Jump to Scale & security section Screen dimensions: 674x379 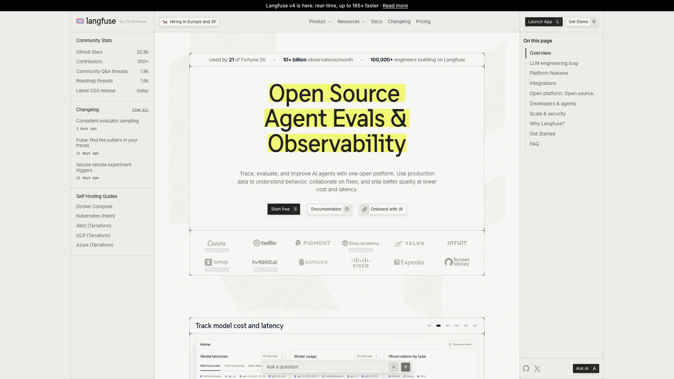[x=548, y=114]
